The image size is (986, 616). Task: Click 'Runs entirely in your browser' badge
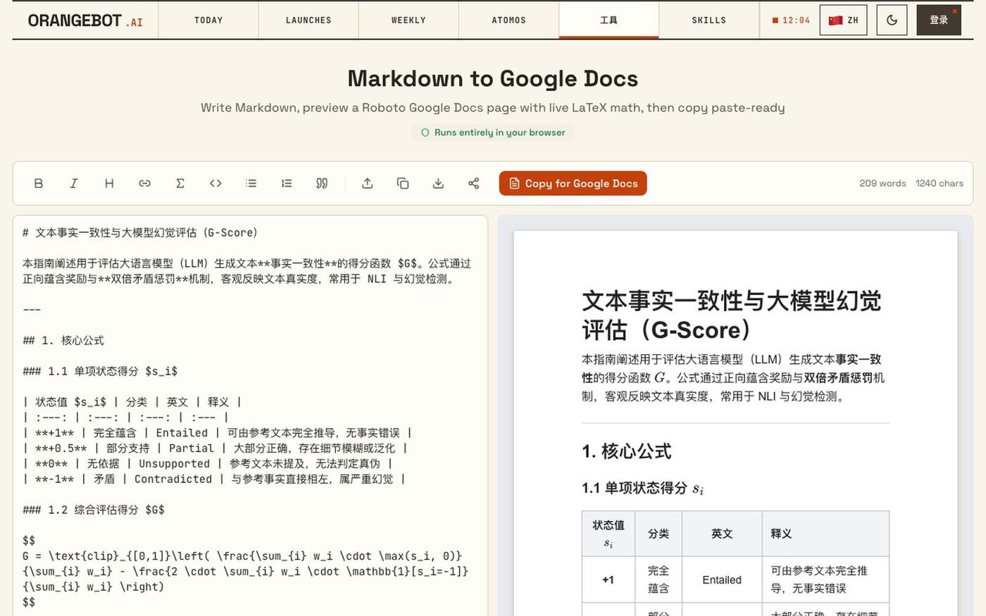click(493, 132)
